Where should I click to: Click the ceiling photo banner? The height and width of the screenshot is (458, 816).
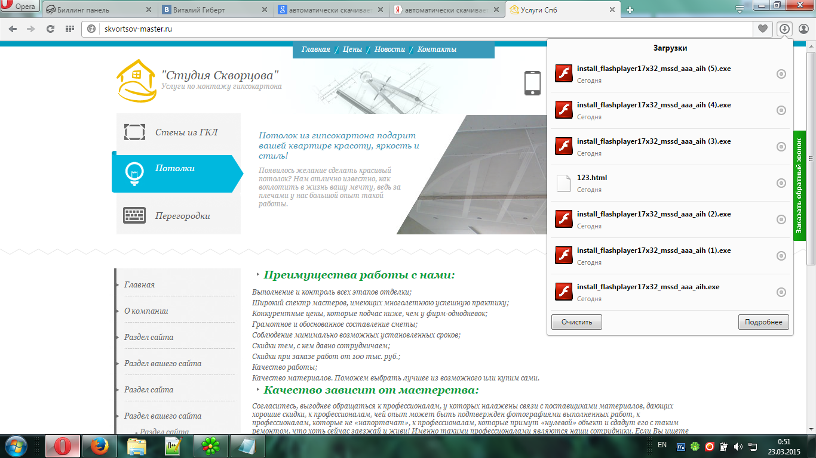click(472, 174)
